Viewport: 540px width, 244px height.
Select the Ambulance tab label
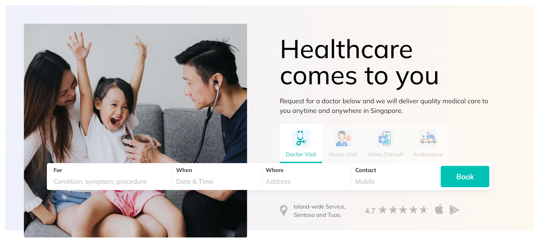(428, 155)
